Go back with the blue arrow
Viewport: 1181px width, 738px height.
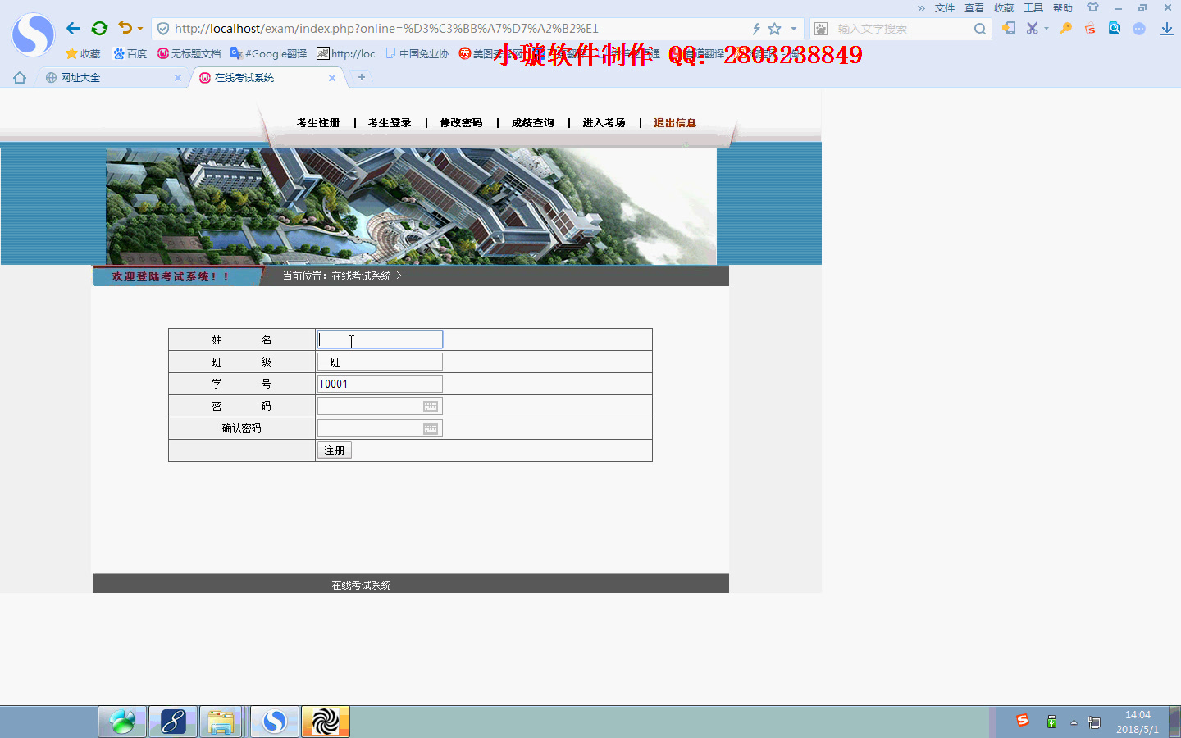[x=73, y=28]
